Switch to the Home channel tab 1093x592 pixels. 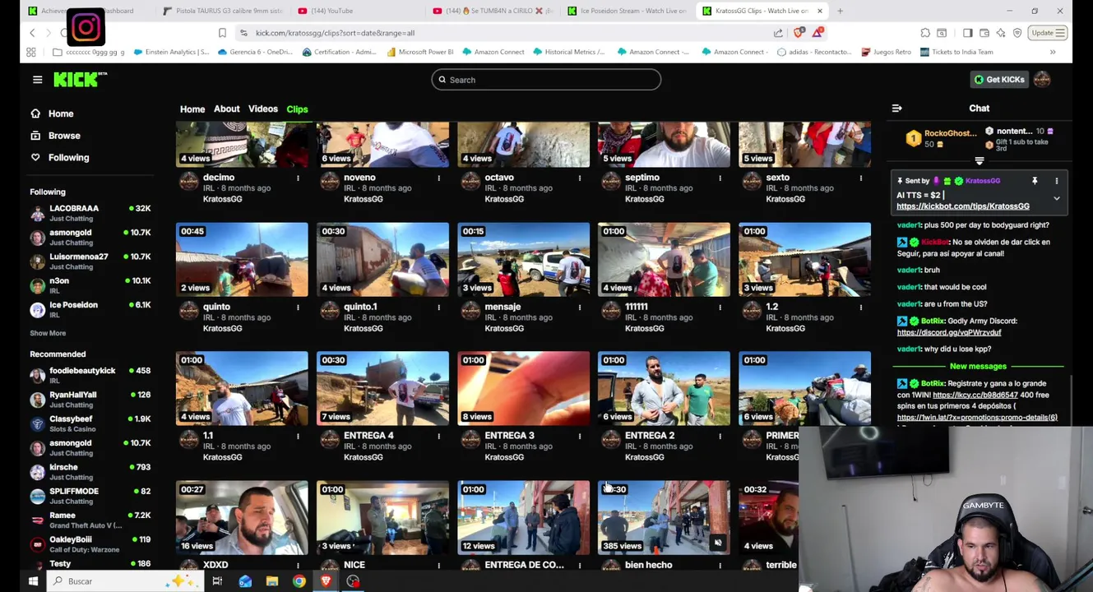pos(192,109)
